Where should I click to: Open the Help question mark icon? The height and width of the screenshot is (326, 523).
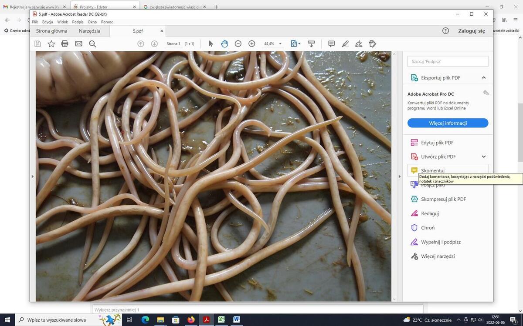coord(445,31)
